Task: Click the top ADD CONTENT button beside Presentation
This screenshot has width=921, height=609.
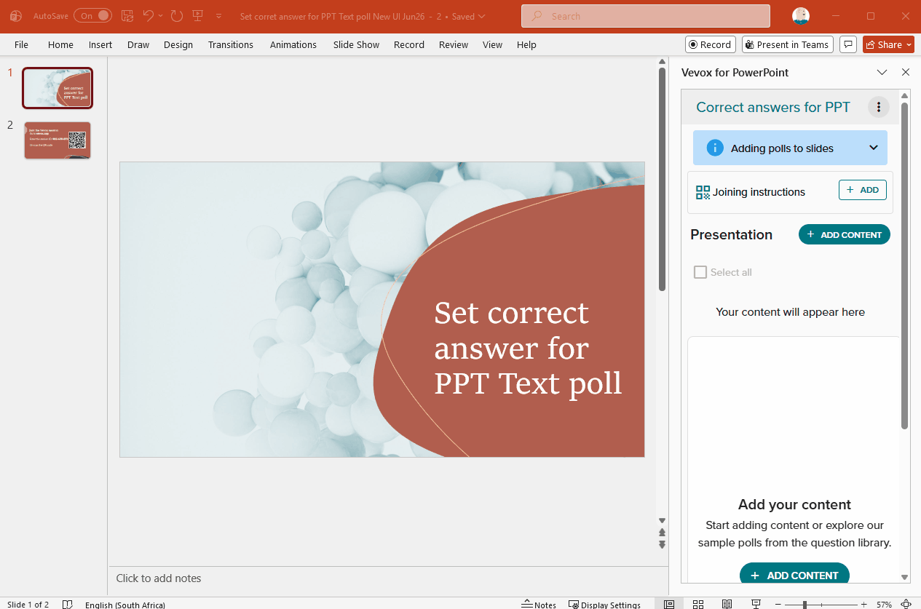Action: [845, 234]
